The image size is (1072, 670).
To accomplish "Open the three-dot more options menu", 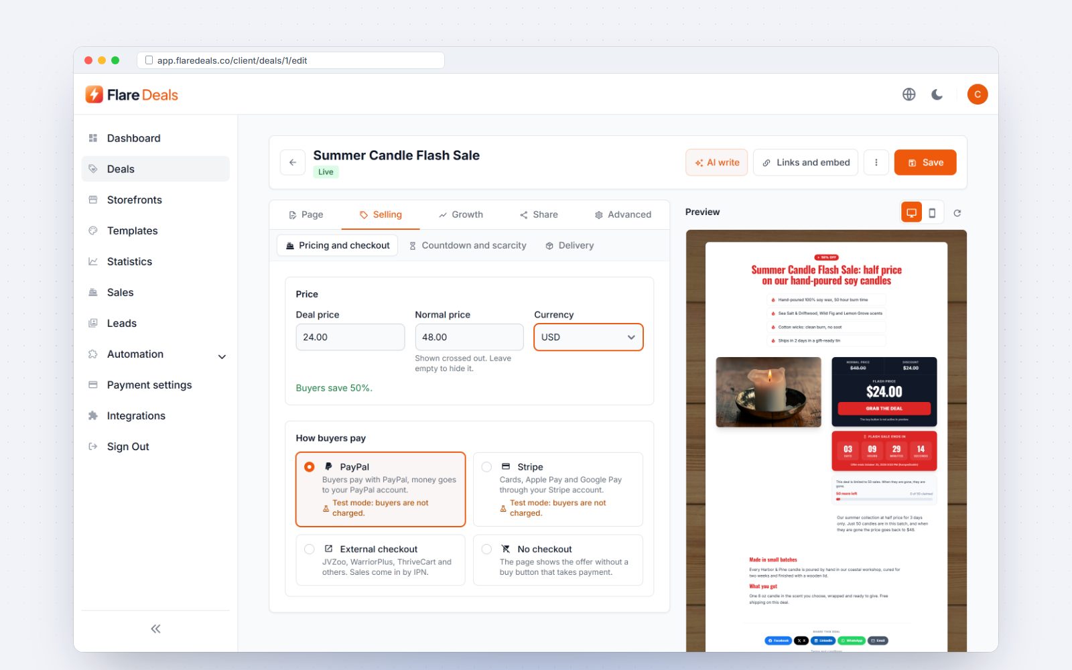I will tap(876, 162).
